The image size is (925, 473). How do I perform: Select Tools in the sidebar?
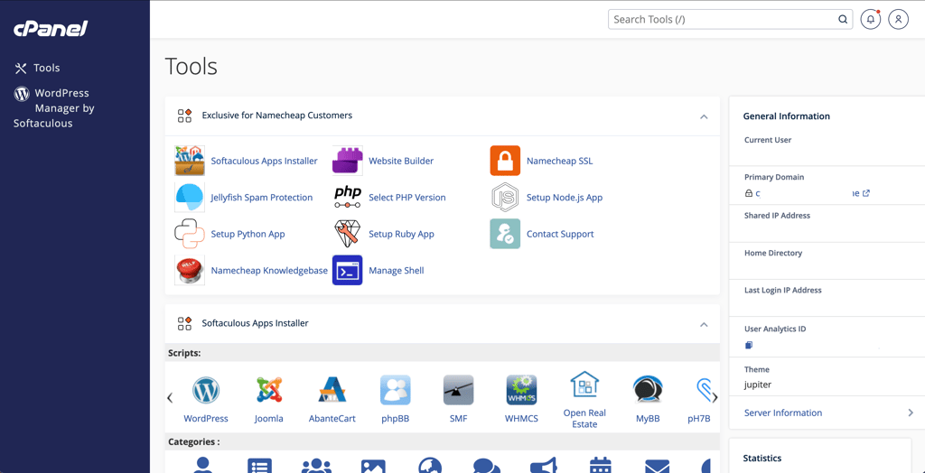pyautogui.click(x=37, y=69)
